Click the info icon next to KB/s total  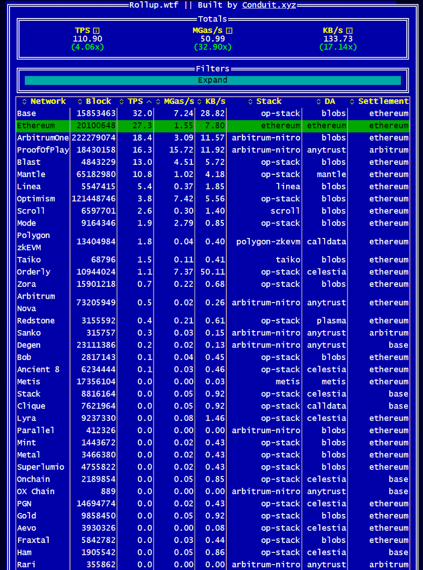[x=349, y=30]
